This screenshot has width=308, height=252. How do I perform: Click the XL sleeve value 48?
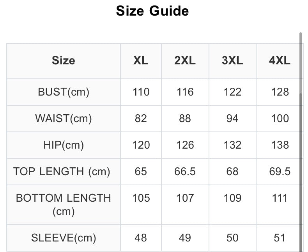point(141,238)
